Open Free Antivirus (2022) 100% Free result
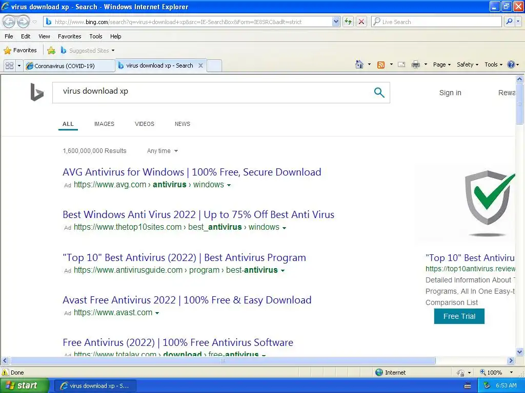The image size is (525, 393). [178, 342]
